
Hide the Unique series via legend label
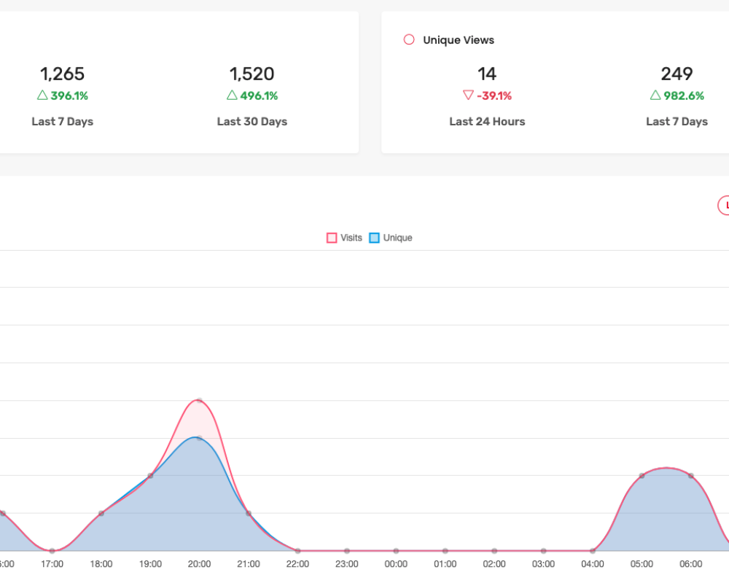[397, 238]
